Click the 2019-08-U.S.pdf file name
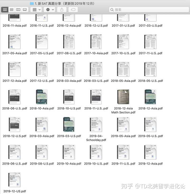 (x=42, y=163)
